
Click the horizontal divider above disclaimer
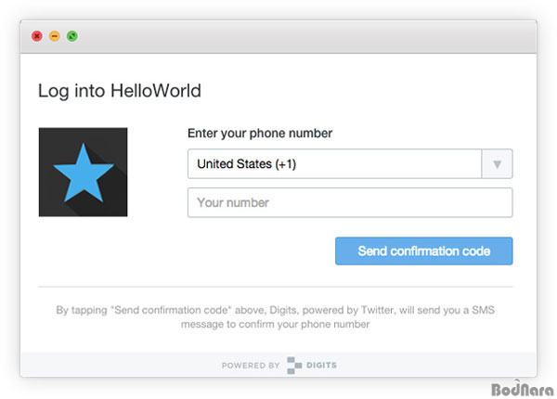click(x=276, y=287)
